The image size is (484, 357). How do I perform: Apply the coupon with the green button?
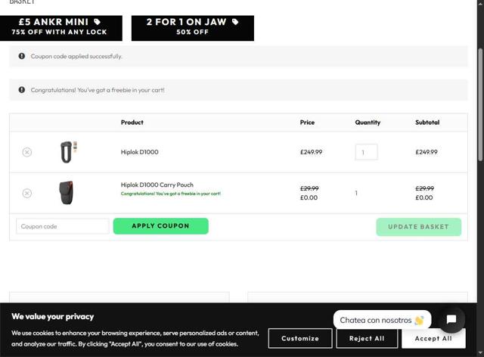coord(161,226)
